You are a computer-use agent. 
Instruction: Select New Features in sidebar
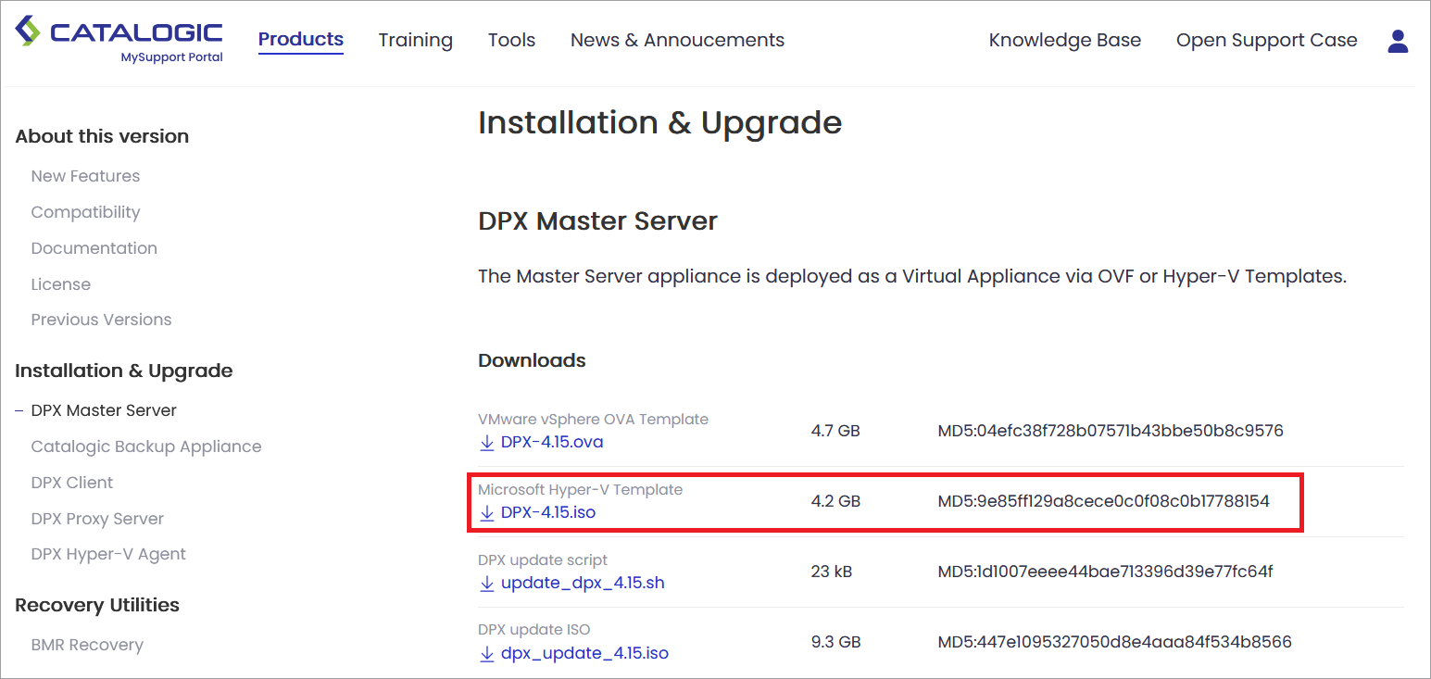85,176
